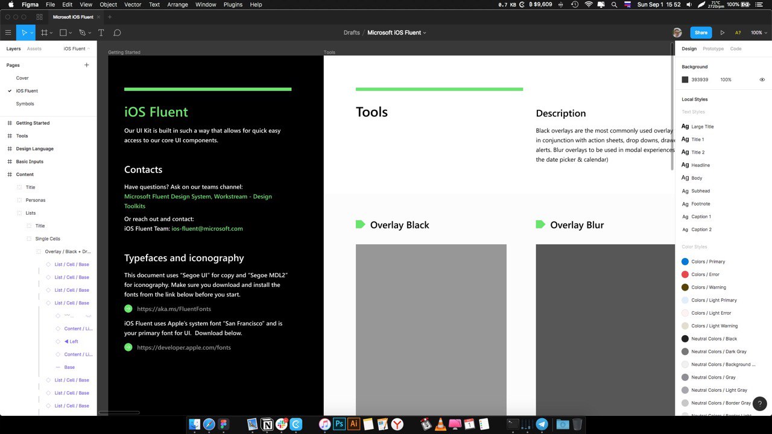Open the file browser grid icon

click(40, 17)
